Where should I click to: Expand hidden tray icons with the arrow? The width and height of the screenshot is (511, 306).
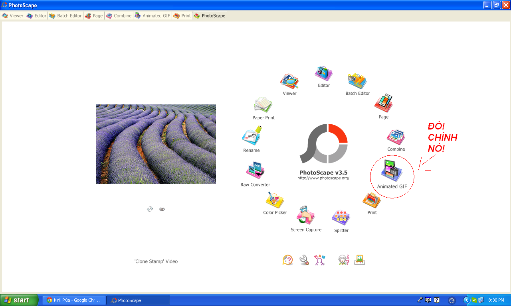(466, 300)
